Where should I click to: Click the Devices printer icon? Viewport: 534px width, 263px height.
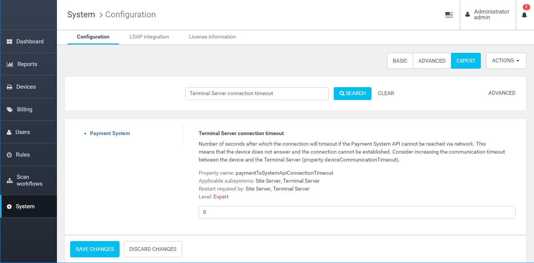click(x=10, y=87)
